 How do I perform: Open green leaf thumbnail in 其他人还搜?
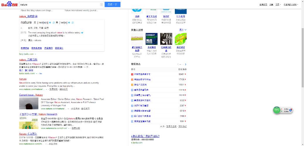[x=181, y=39]
